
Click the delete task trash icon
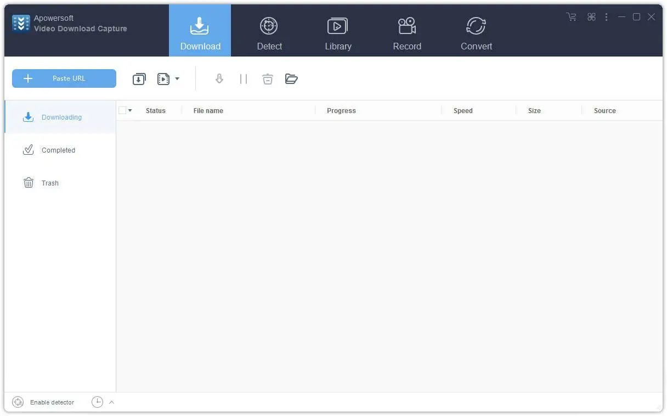pos(268,78)
